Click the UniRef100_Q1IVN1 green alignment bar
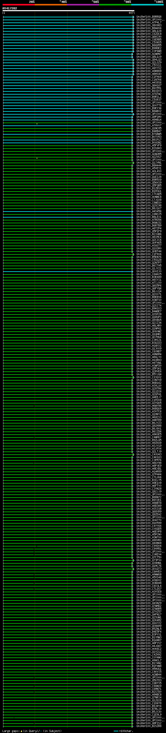 click(x=68, y=163)
